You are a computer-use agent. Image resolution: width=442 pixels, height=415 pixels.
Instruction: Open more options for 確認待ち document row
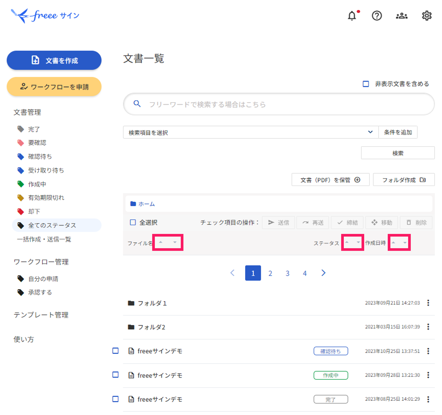428,351
